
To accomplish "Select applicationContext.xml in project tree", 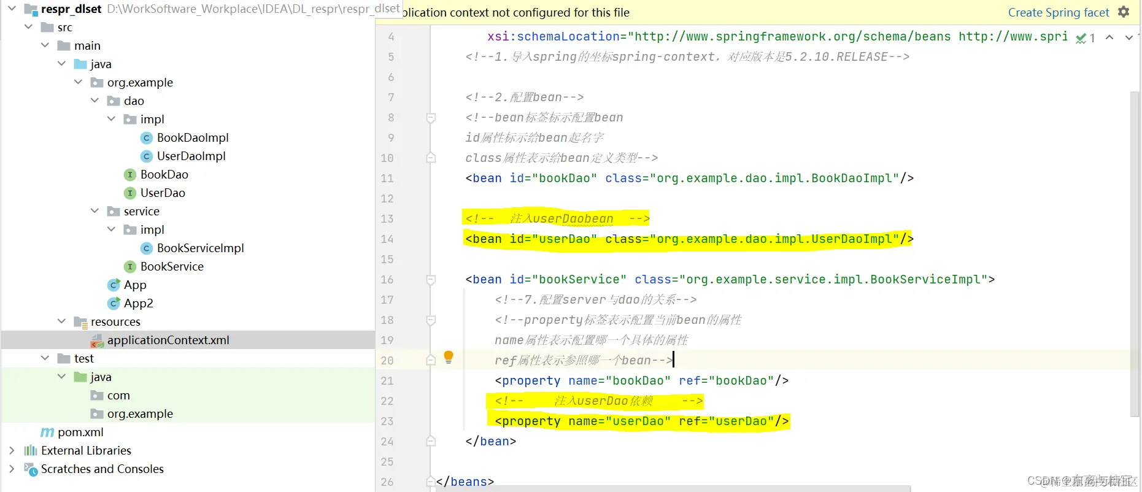I will [188, 340].
